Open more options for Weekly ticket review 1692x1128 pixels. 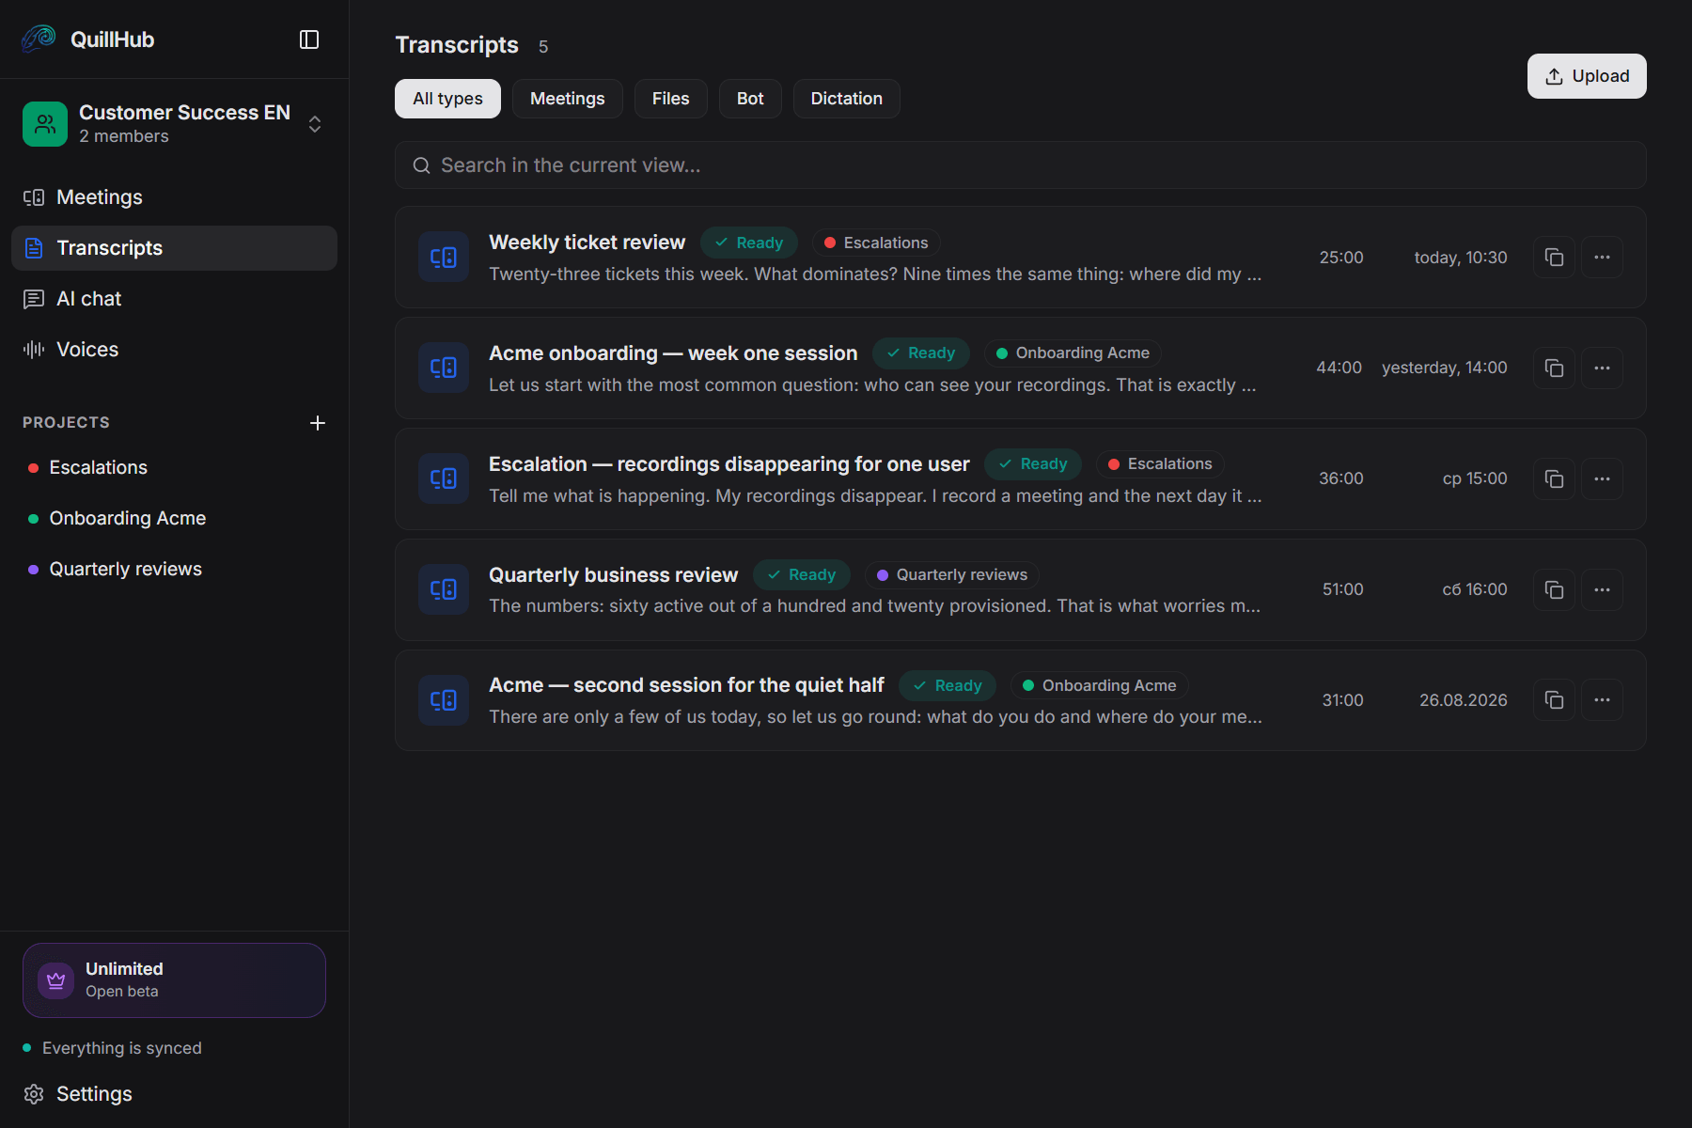1602,258
